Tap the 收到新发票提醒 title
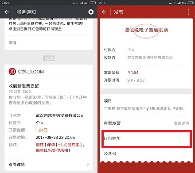Screen dimensions: 195x173 [x=24, y=86]
